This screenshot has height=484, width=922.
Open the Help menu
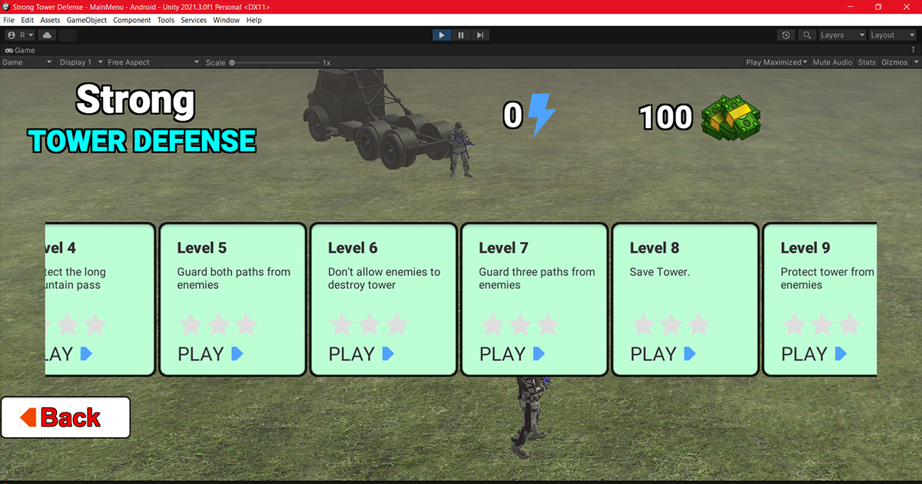point(254,20)
